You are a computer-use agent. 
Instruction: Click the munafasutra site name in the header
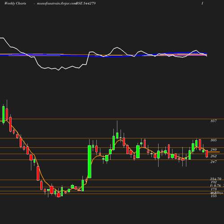click(56, 3)
